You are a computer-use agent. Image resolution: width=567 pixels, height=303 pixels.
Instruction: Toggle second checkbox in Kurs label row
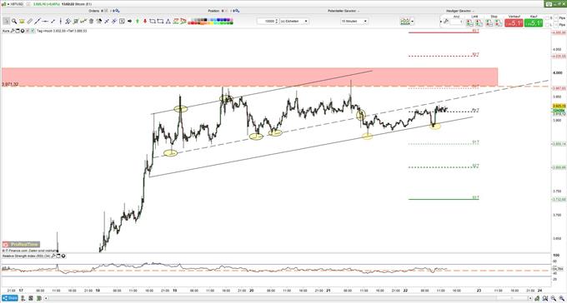pos(33,31)
